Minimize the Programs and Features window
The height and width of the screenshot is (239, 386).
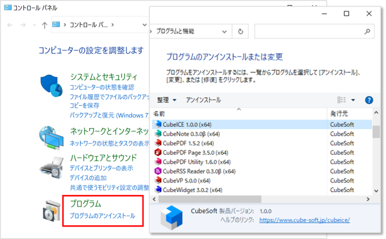click(x=324, y=14)
